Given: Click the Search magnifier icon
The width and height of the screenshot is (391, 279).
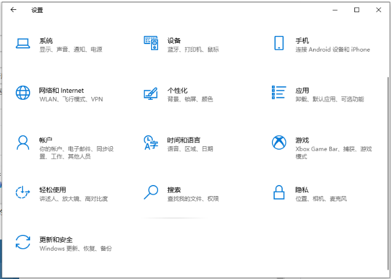Looking at the screenshot, I should [151, 192].
